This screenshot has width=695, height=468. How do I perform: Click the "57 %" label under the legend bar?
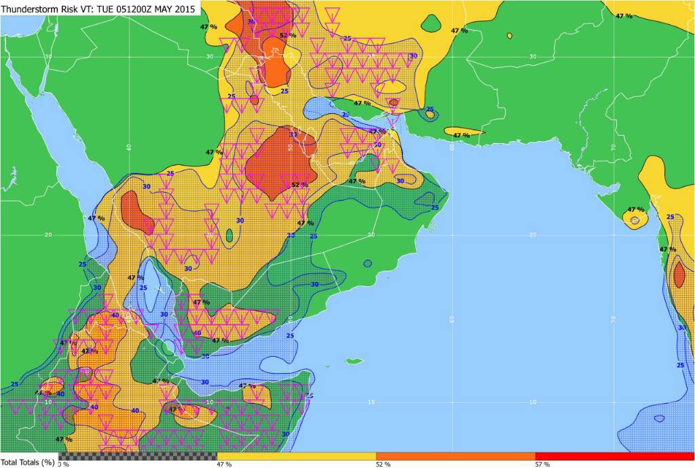[542, 464]
